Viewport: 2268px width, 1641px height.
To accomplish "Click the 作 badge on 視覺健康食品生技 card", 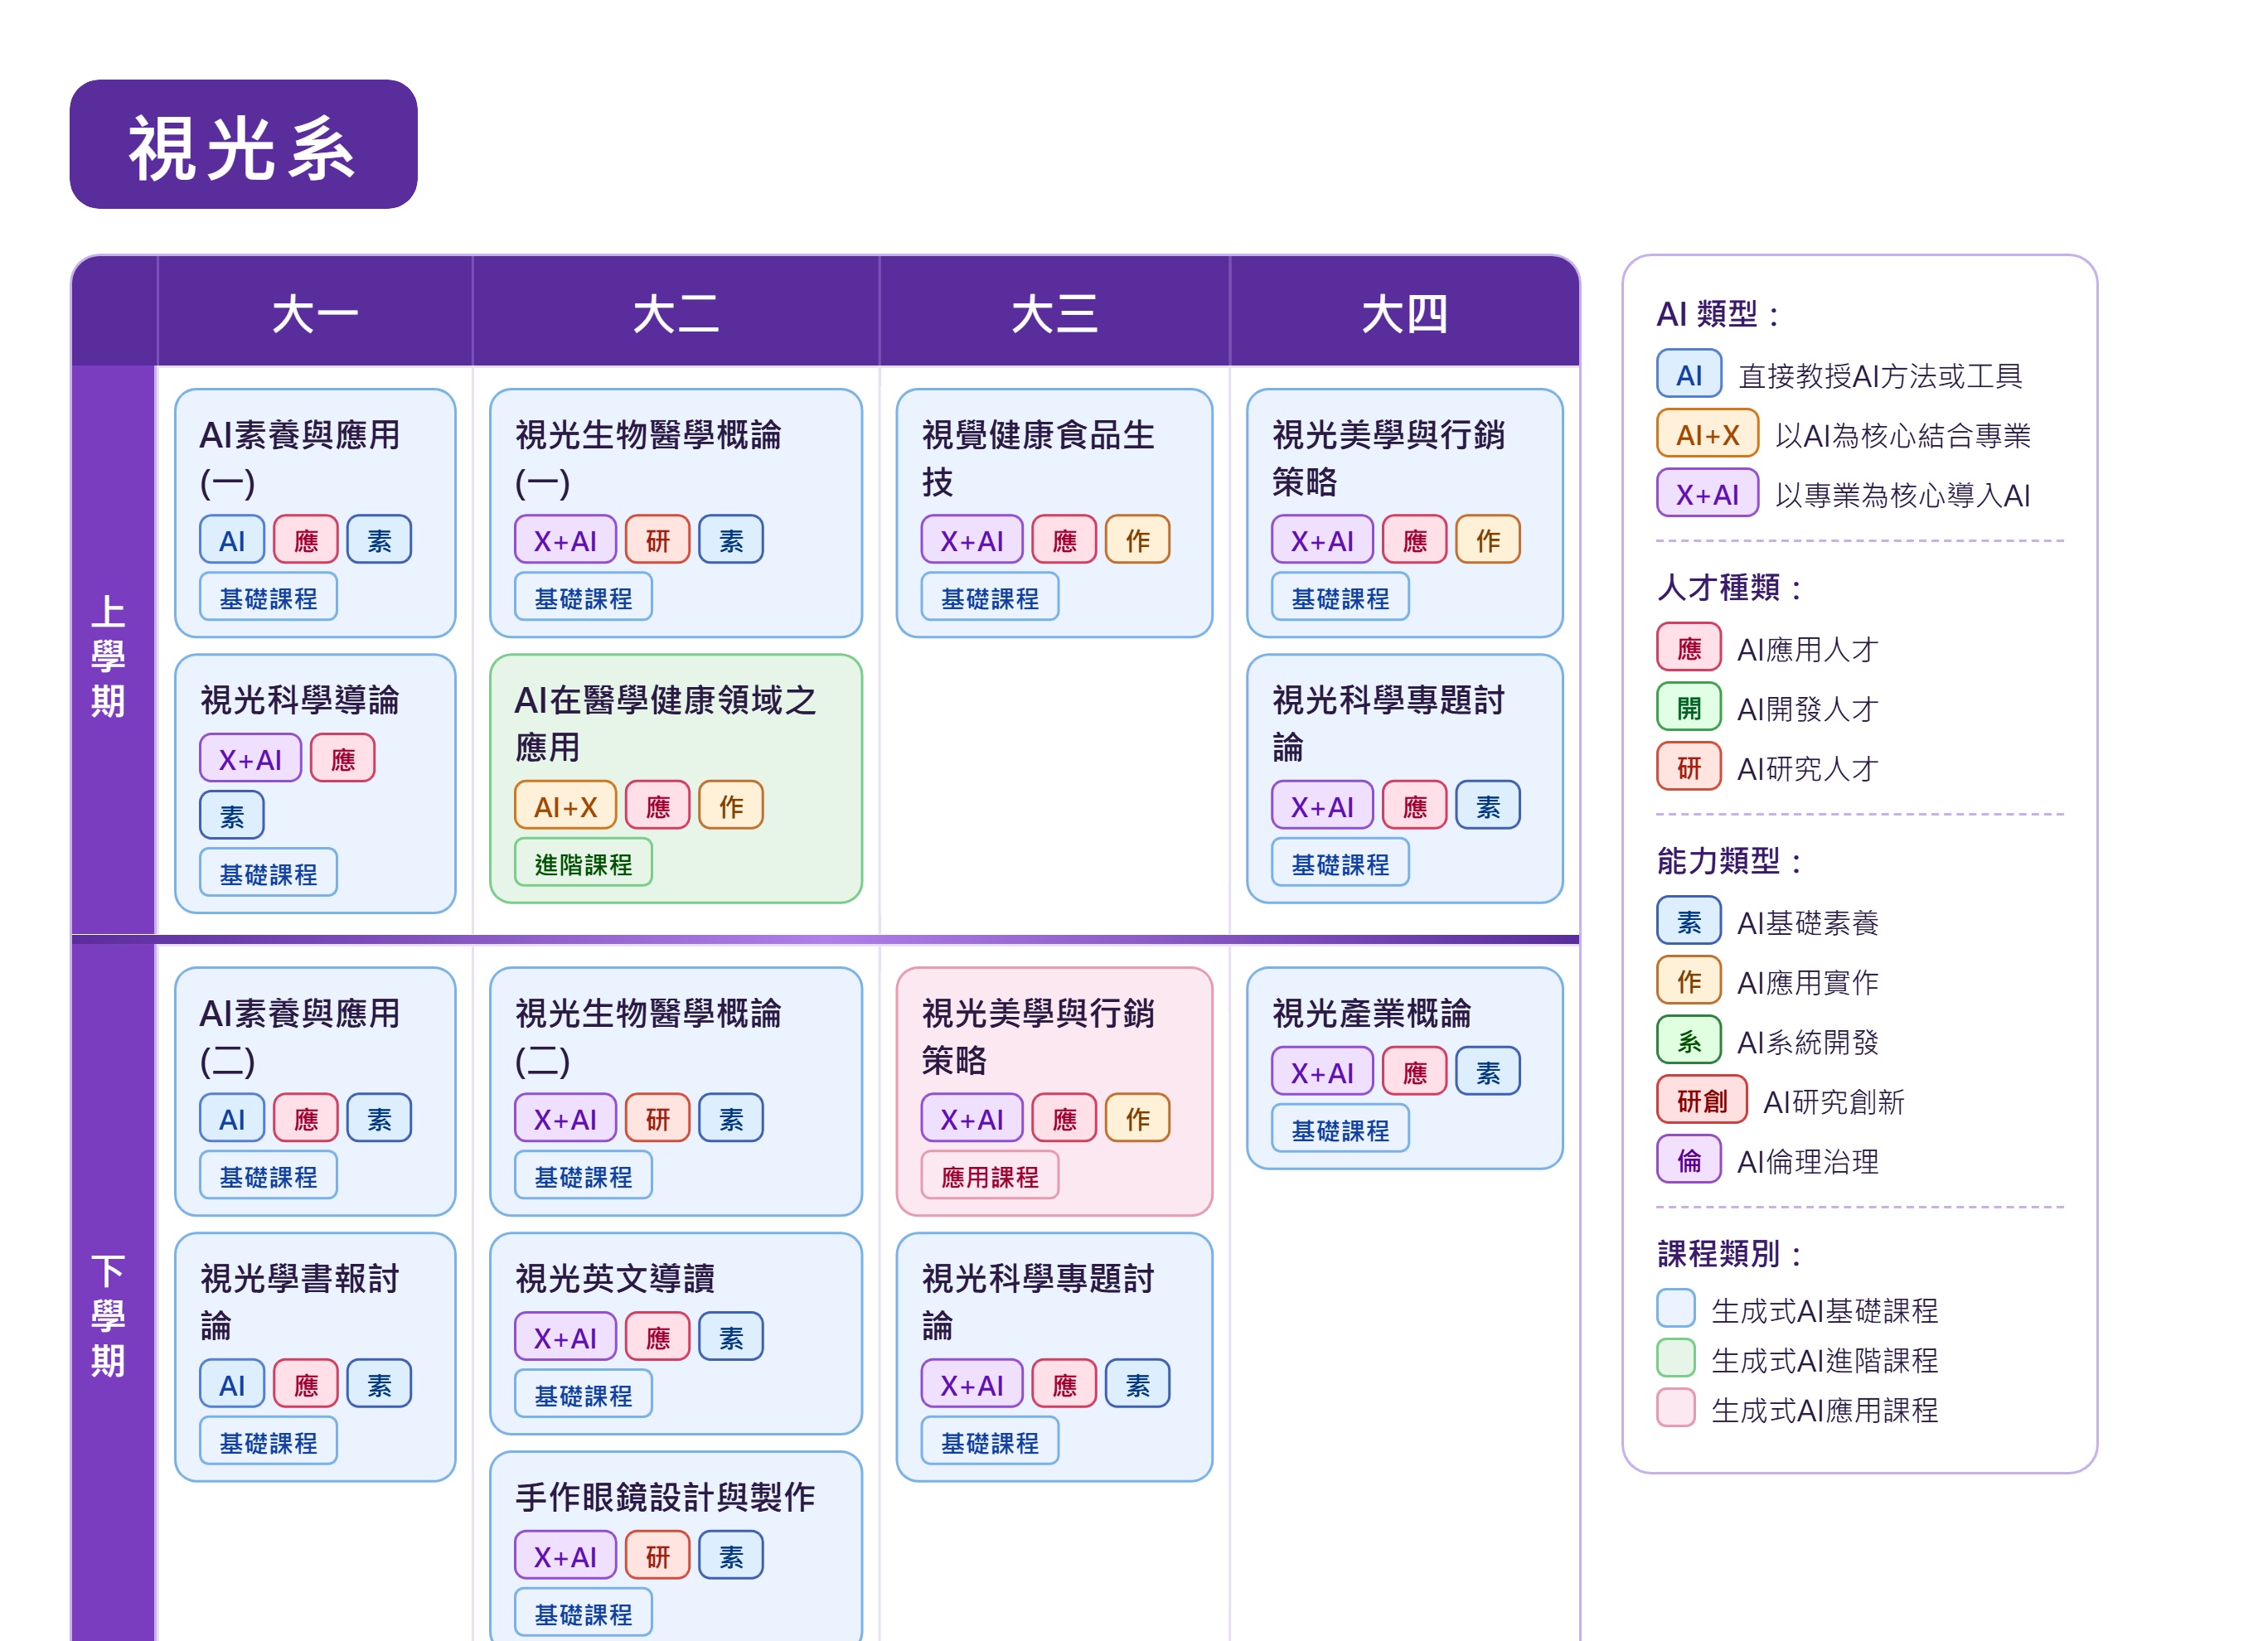I will point(1138,540).
